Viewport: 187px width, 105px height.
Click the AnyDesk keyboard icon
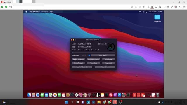tap(168, 7)
